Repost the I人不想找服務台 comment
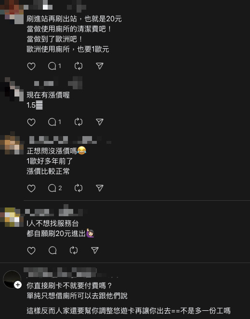 click(x=74, y=250)
